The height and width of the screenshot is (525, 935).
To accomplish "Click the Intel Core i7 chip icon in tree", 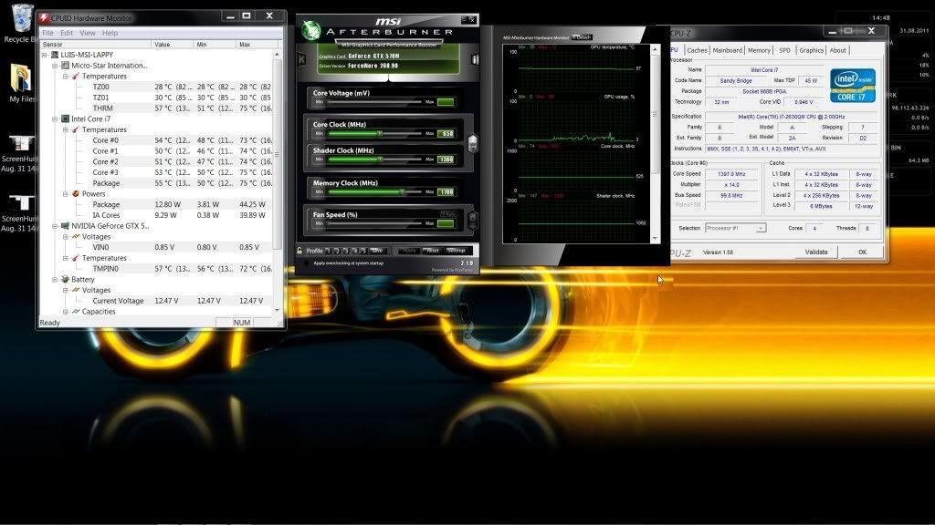I will point(66,119).
